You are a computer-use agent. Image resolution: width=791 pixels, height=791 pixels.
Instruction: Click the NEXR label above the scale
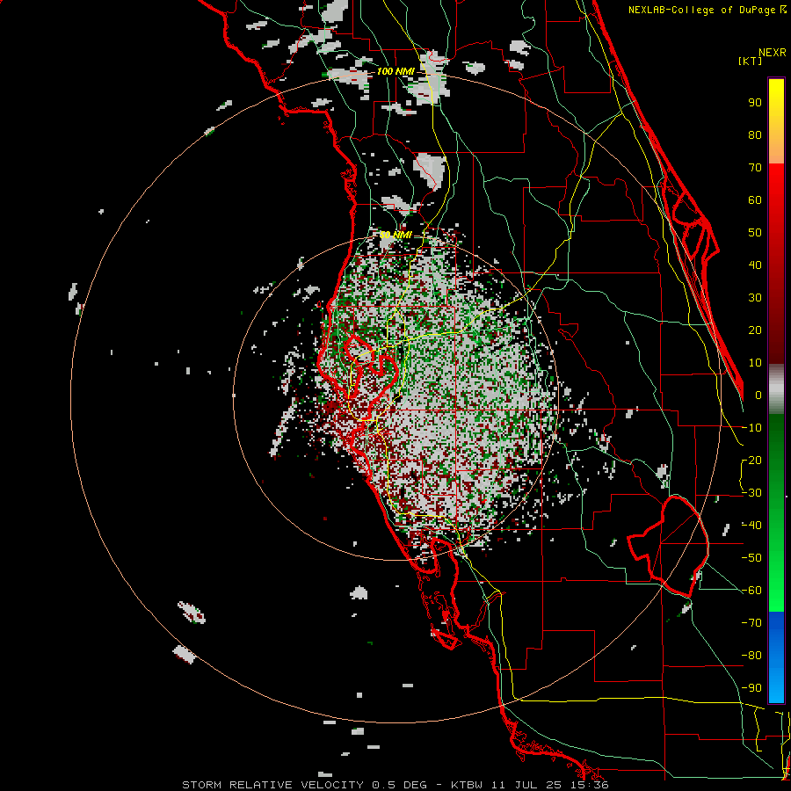point(772,53)
